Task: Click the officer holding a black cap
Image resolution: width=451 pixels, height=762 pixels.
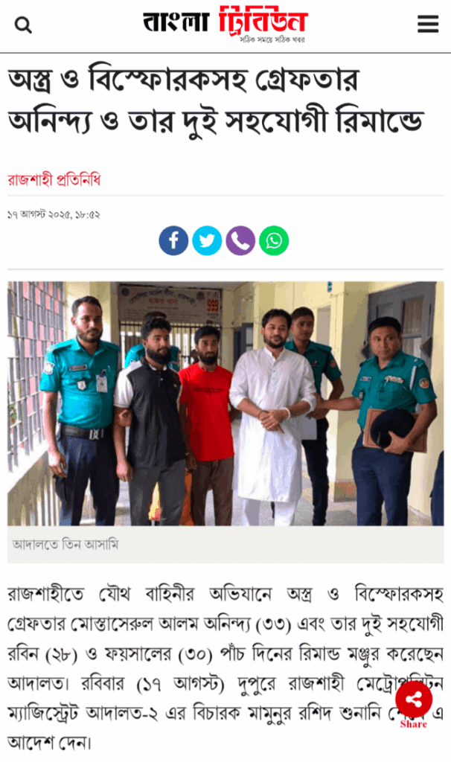Action: click(x=393, y=421)
